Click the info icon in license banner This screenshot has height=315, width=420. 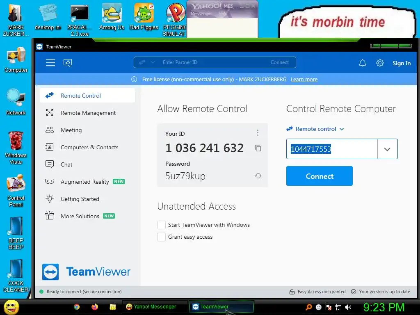pos(134,79)
